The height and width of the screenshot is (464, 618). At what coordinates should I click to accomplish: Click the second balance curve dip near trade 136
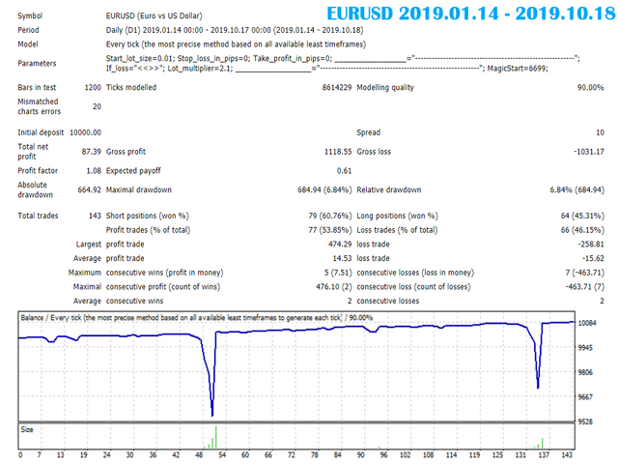coord(538,386)
